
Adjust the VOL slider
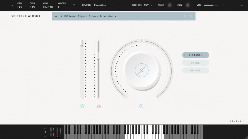coord(211,5)
